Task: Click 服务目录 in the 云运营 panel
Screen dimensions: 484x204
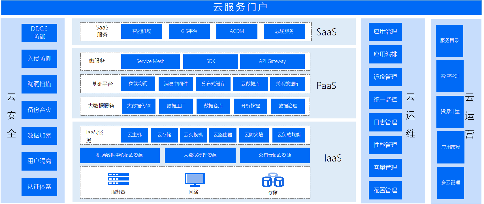Action: point(449,41)
